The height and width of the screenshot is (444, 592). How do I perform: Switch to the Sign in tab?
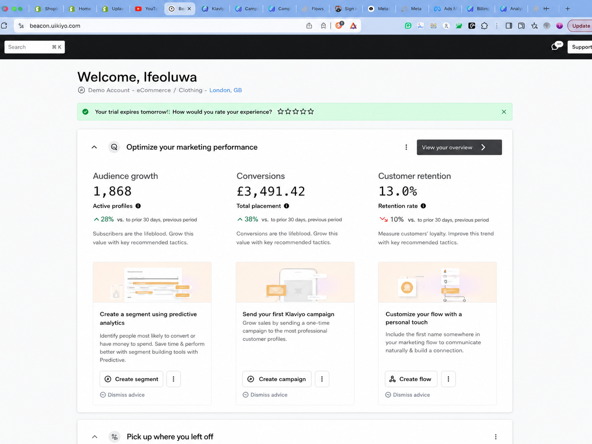pyautogui.click(x=346, y=9)
